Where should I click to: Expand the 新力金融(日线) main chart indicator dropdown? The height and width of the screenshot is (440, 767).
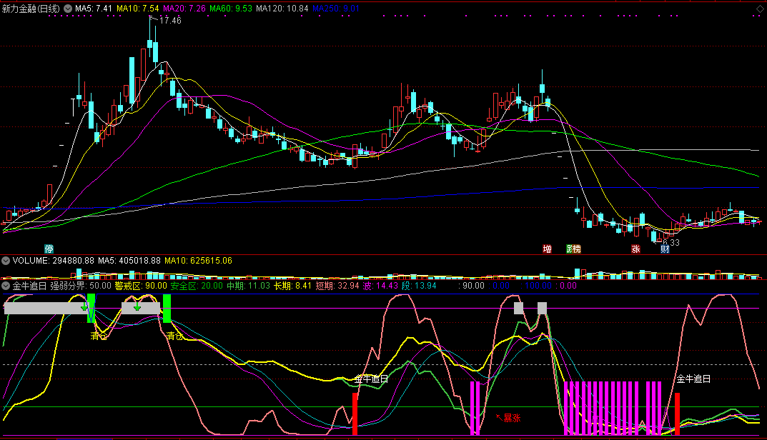(x=68, y=9)
